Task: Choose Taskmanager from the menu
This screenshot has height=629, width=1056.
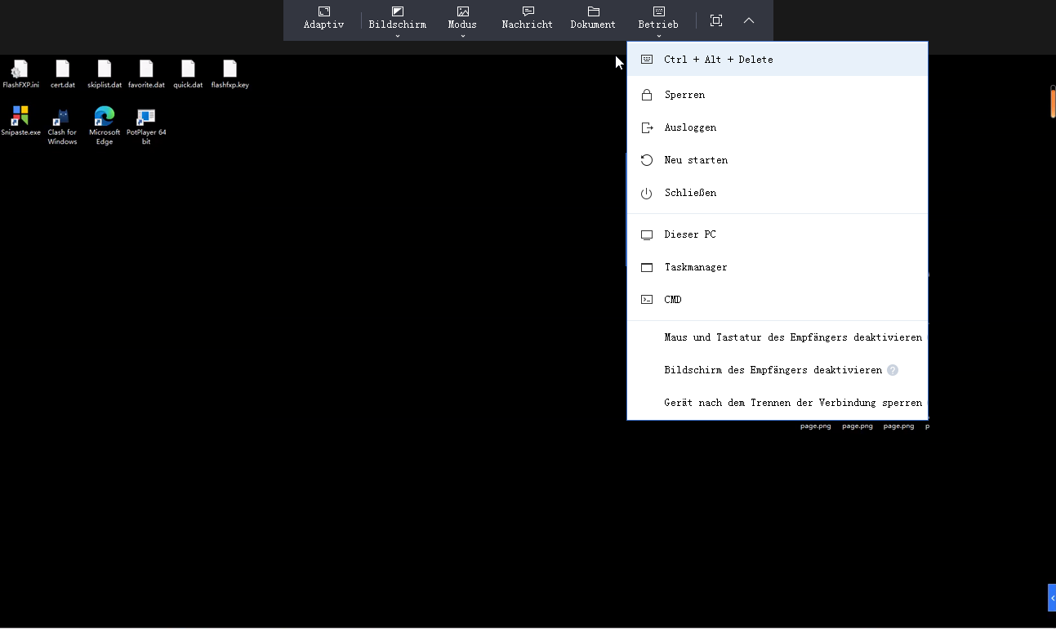Action: pos(695,267)
